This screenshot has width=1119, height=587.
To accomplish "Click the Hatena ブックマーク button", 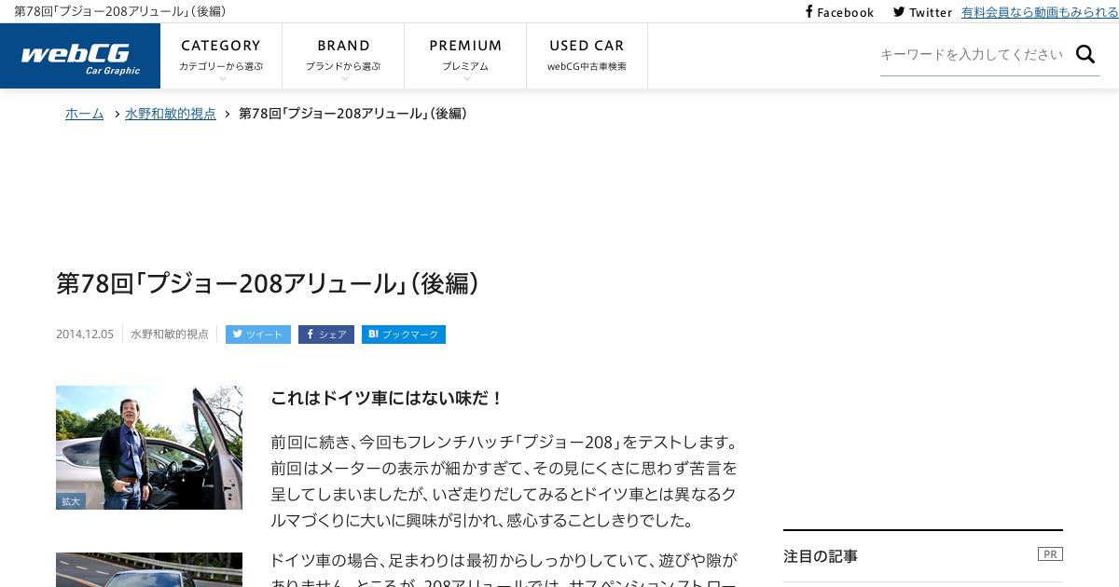I will (404, 334).
